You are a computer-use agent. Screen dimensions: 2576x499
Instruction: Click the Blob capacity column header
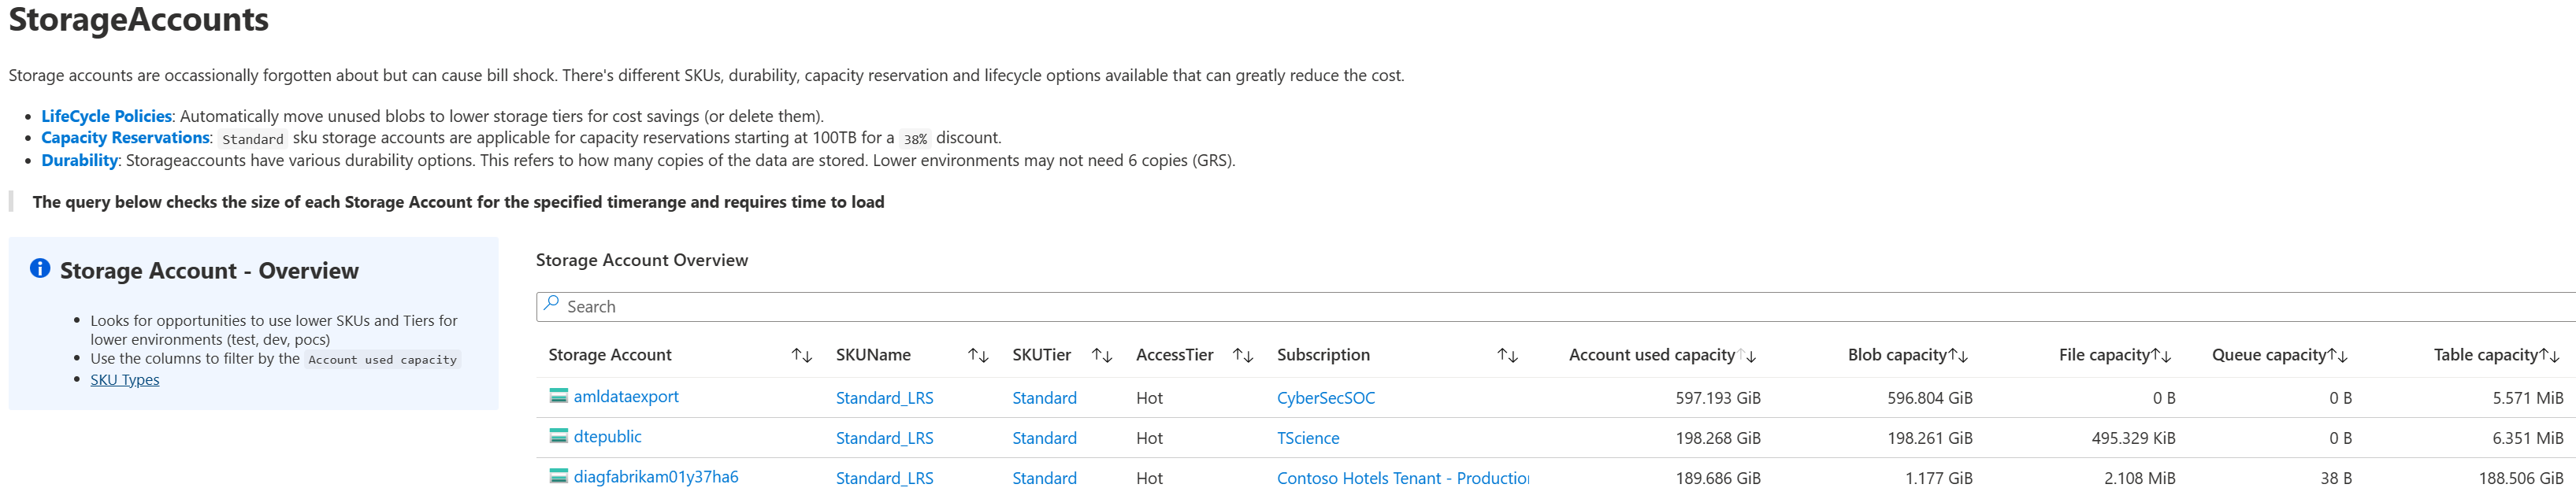1897,355
